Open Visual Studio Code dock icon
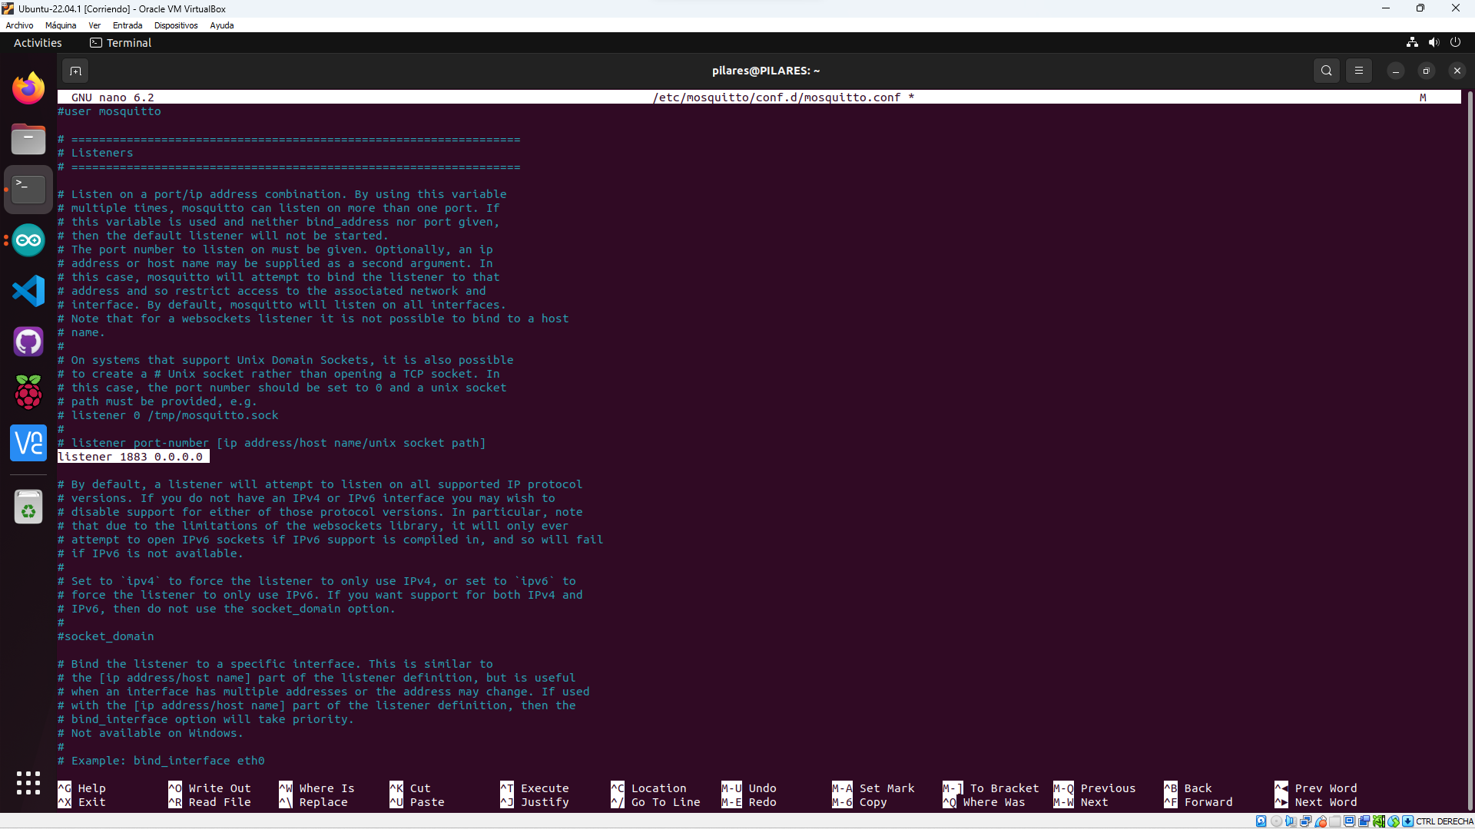Viewport: 1475px width, 829px height. pos(28,291)
